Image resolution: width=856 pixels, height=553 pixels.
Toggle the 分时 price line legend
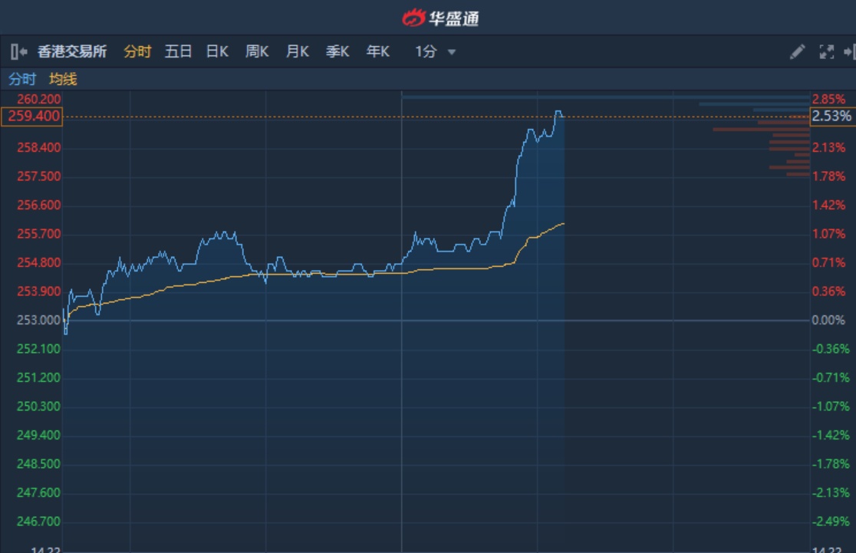pyautogui.click(x=22, y=79)
